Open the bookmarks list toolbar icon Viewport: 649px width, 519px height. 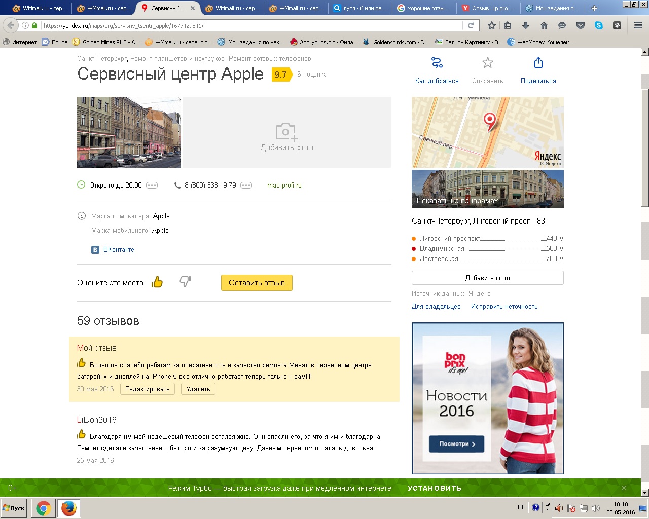pyautogui.click(x=508, y=25)
